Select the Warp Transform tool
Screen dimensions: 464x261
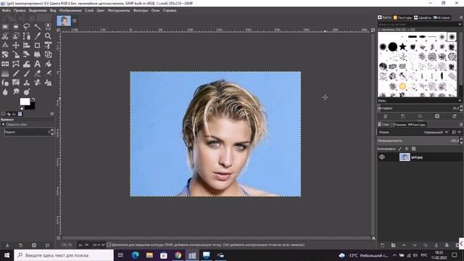[x=27, y=64]
